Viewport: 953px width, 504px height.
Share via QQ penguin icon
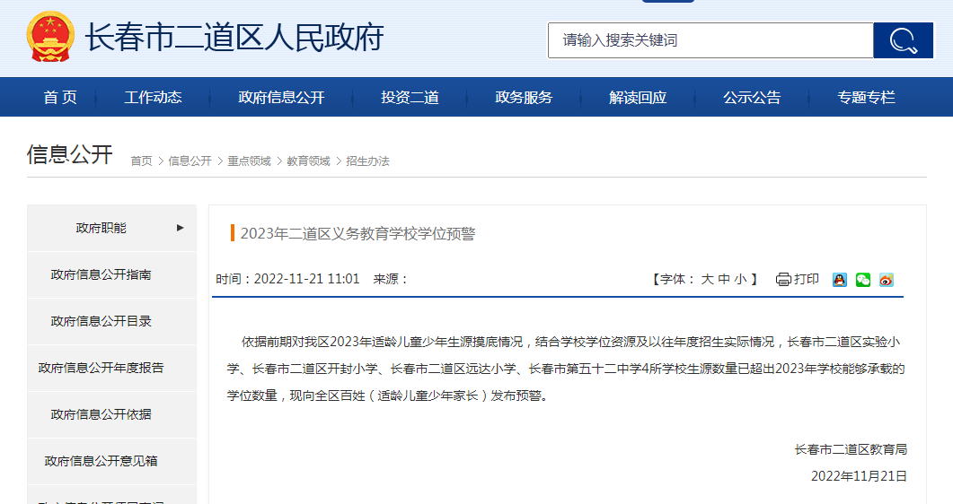pos(839,280)
